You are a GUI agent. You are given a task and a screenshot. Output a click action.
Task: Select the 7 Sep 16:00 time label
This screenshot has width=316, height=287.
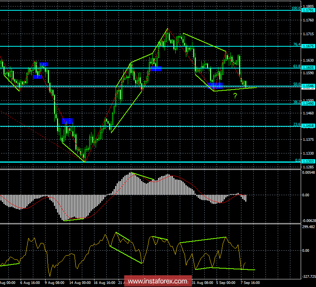pyautogui.click(x=251, y=283)
